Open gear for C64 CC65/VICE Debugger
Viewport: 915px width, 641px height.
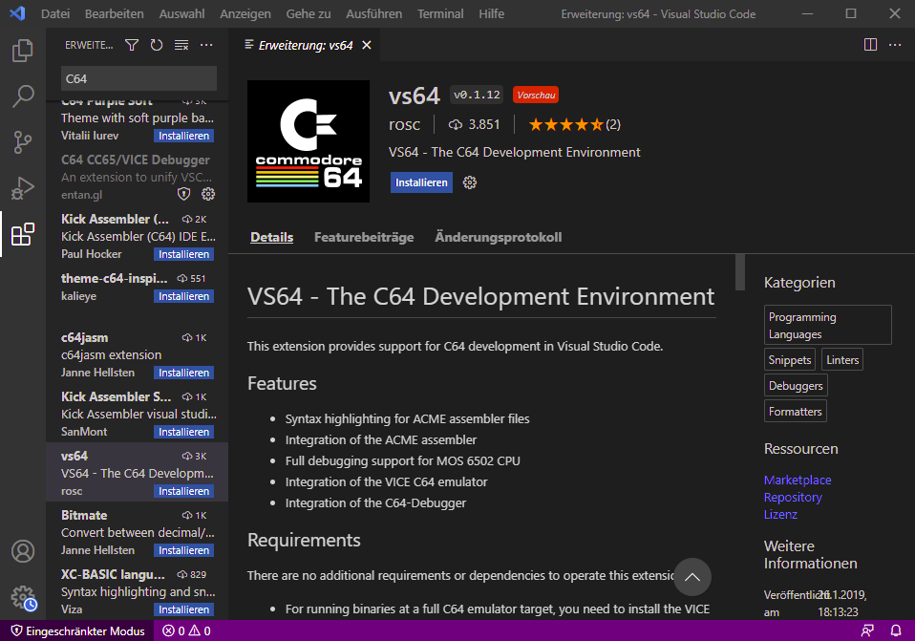click(208, 194)
